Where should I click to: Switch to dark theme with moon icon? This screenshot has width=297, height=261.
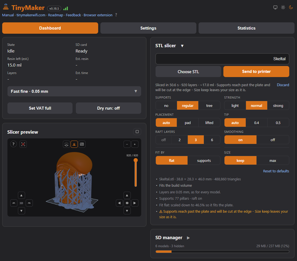(x=291, y=7)
